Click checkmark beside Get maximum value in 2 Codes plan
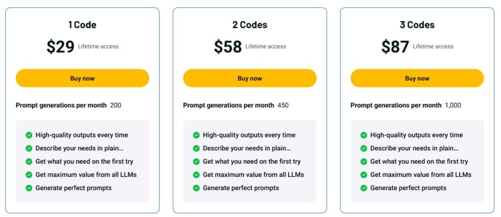 coord(197,175)
